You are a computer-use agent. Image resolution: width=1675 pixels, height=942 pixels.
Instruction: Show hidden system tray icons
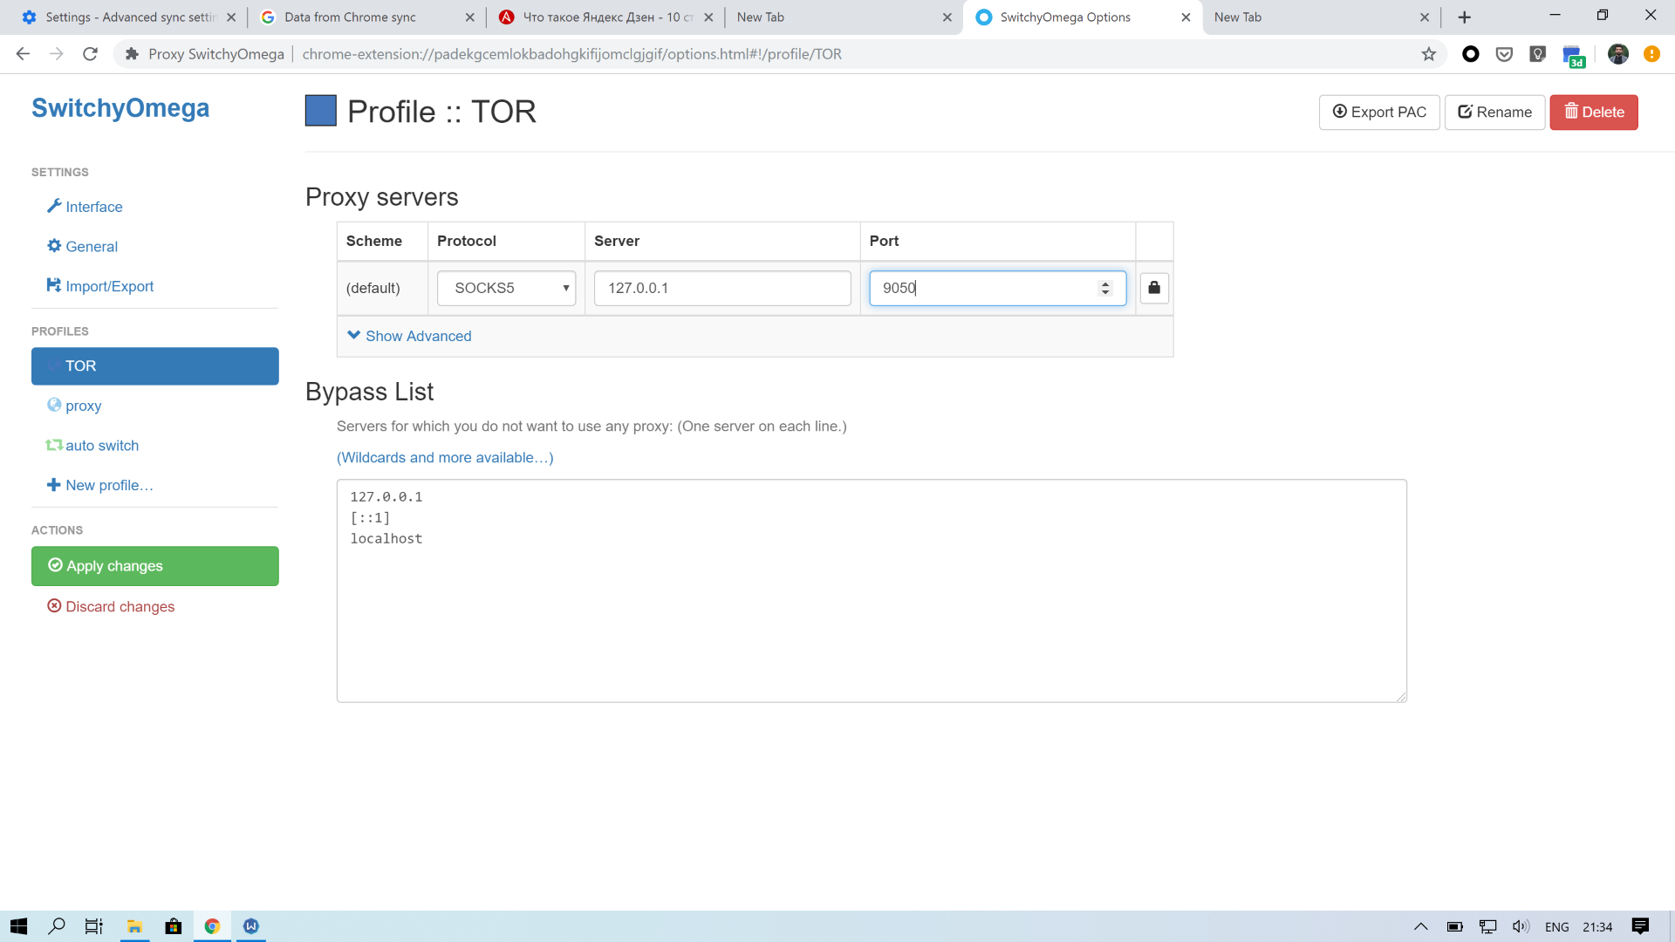click(x=1421, y=926)
